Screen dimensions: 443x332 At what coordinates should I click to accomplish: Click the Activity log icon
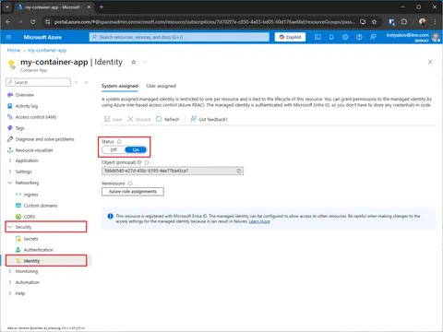(10, 106)
